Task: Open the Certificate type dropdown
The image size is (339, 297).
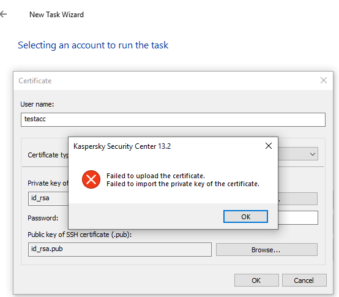Action: click(298, 154)
